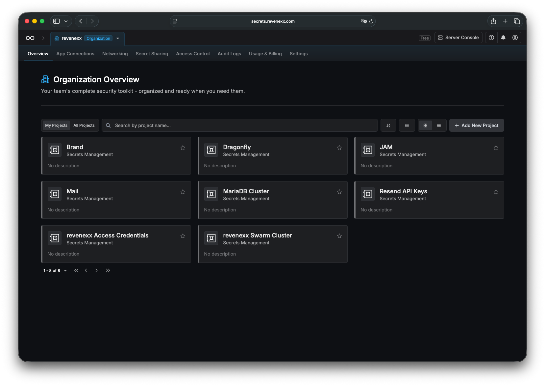Open the Usage & Billing tab

[x=265, y=54]
